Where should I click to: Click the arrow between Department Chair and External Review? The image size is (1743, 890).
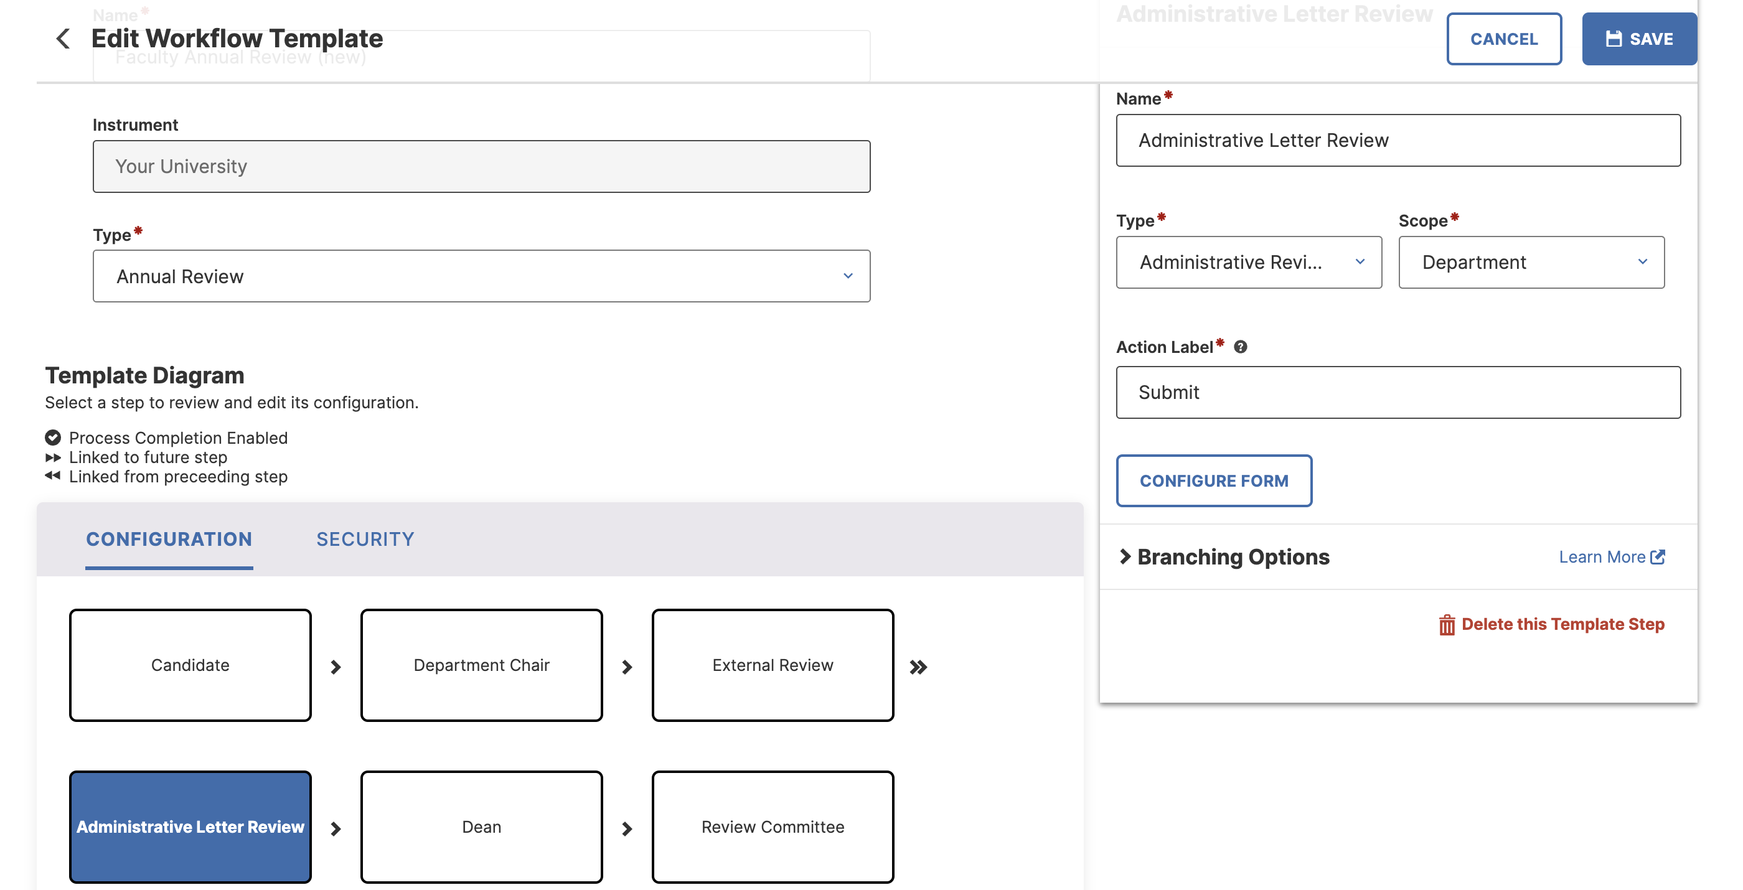(x=627, y=667)
